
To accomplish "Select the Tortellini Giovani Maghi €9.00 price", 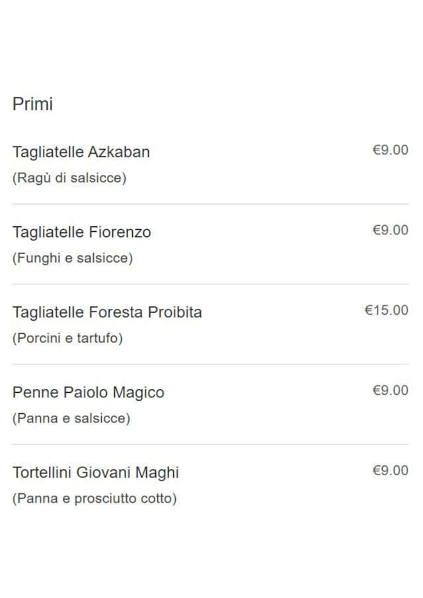I will (x=390, y=471).
